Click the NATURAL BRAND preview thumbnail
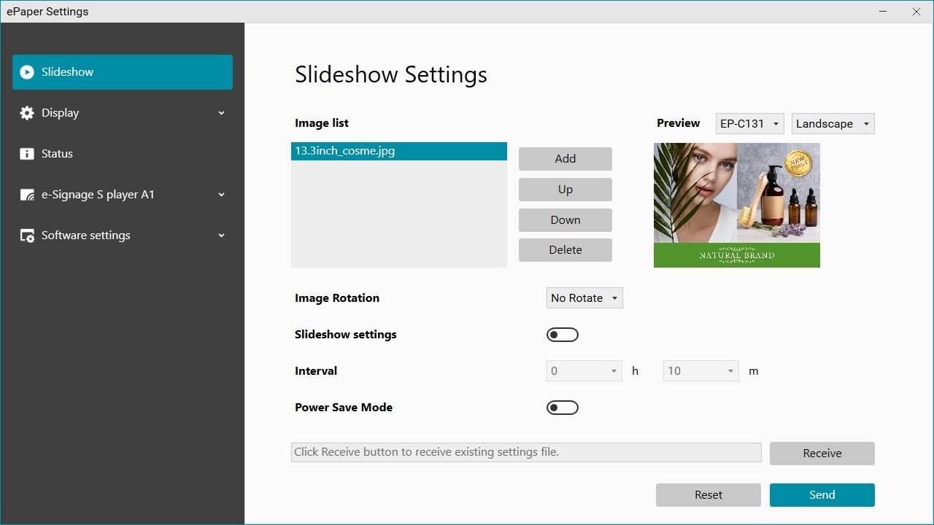This screenshot has height=525, width=934. (736, 205)
